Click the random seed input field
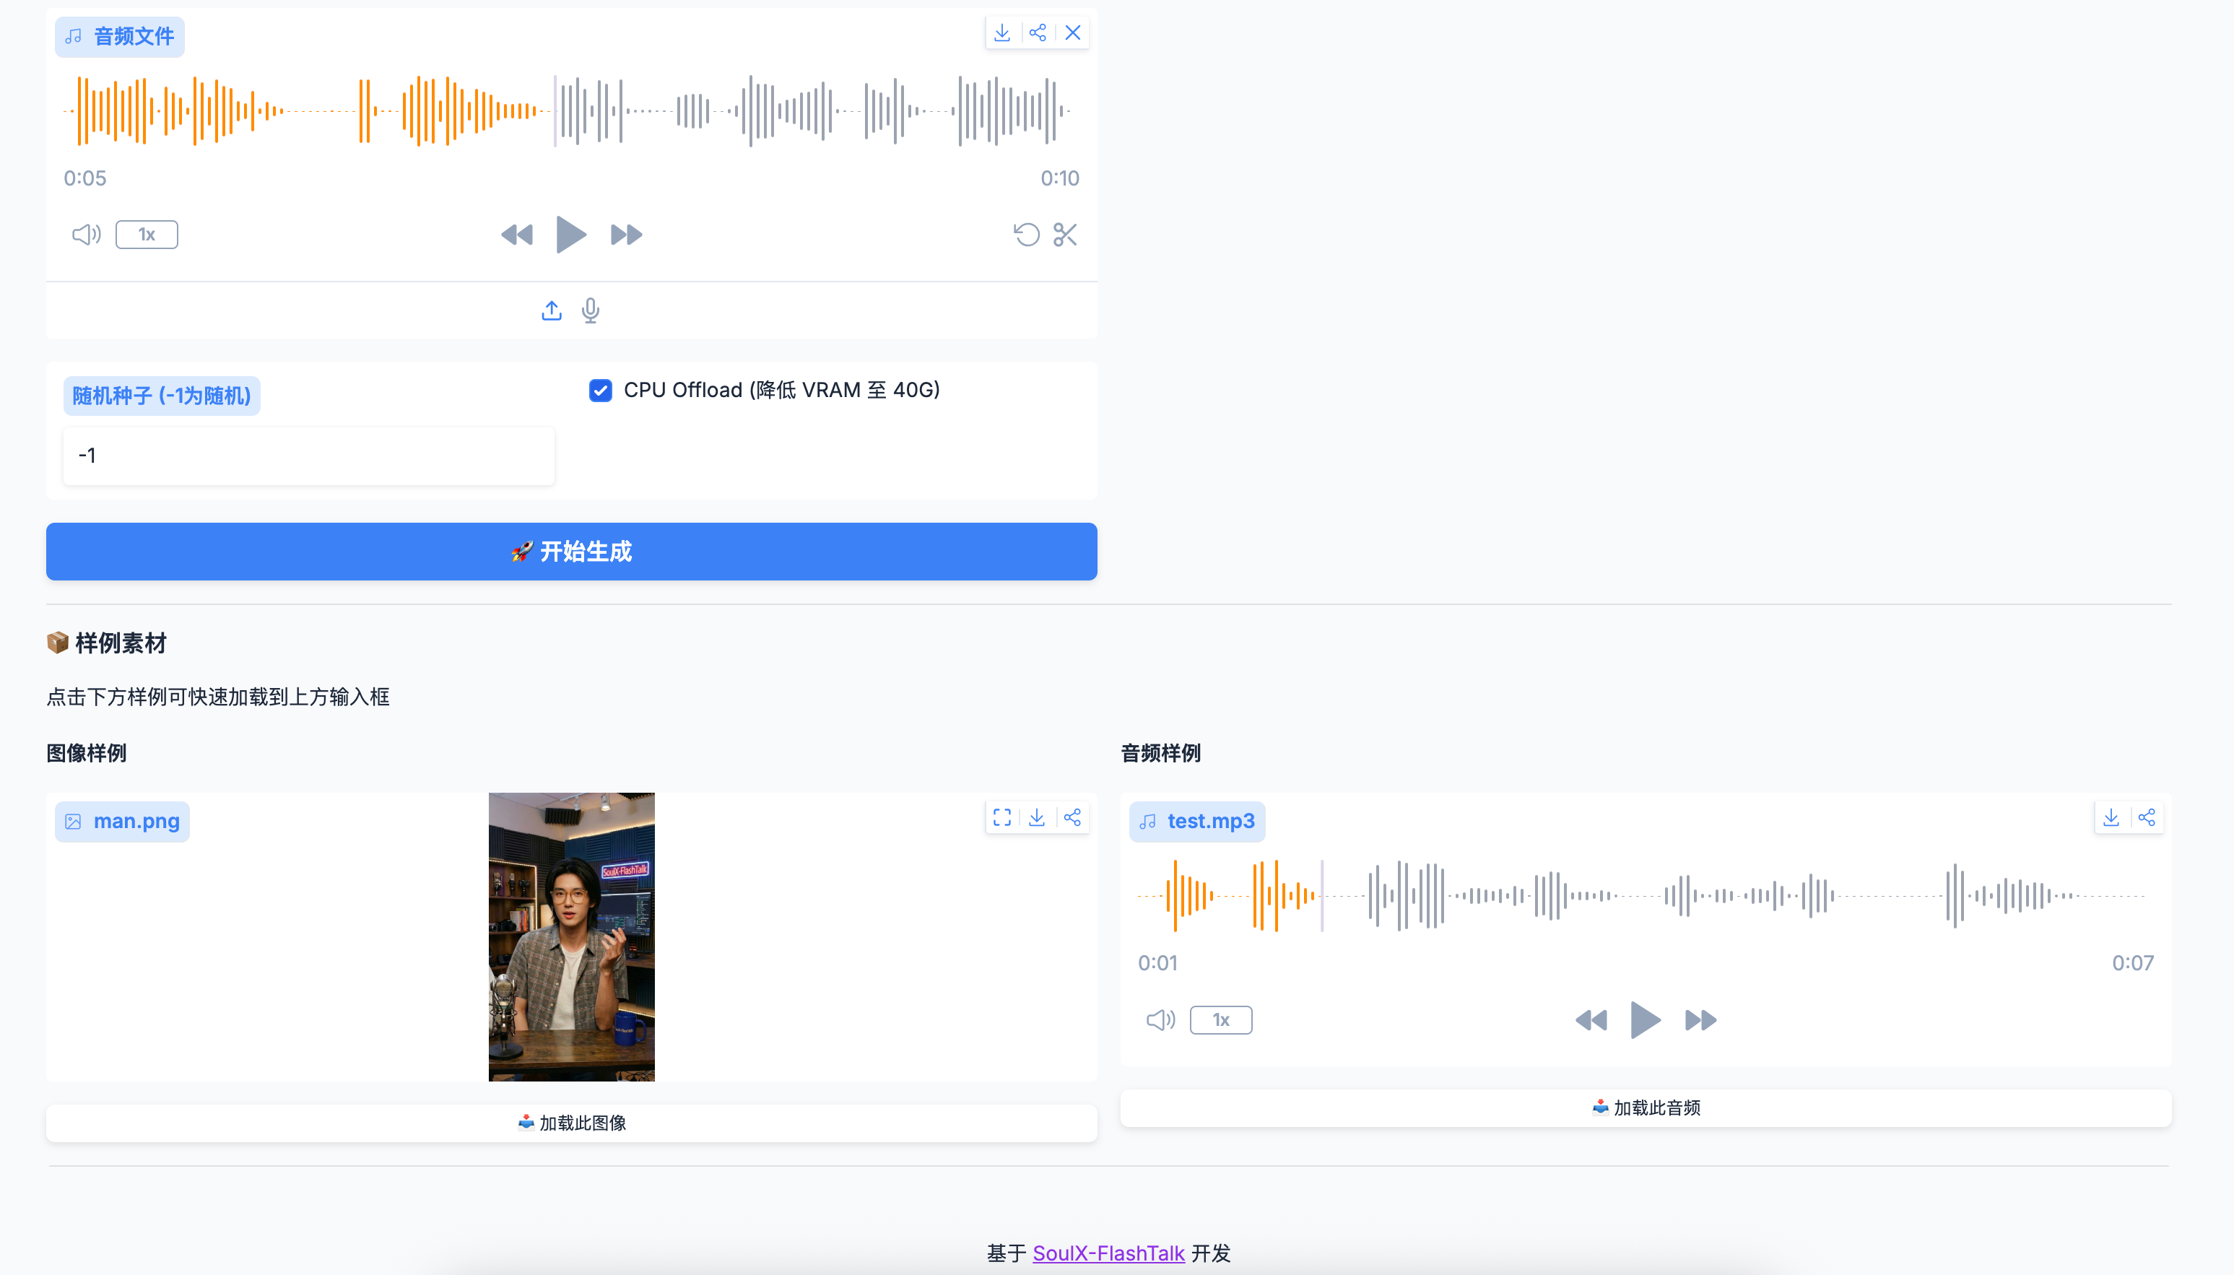The width and height of the screenshot is (2234, 1275). tap(308, 456)
